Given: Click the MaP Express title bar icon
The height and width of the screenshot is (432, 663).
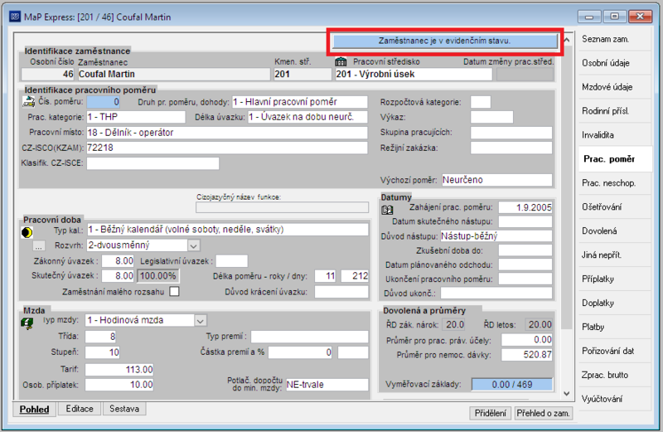Looking at the screenshot, I should pos(15,17).
